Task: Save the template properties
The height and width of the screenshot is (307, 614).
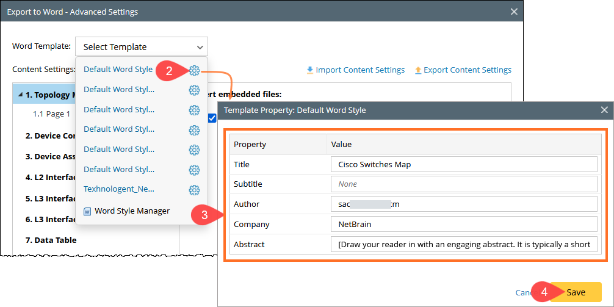Action: tap(576, 292)
